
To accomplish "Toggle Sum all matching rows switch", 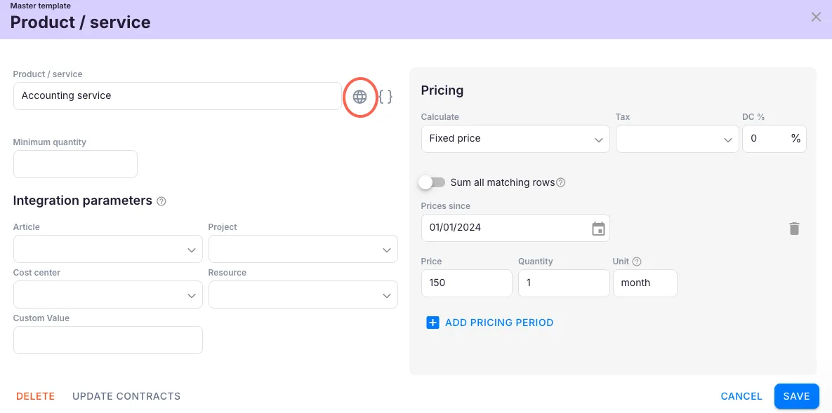I will coord(432,182).
